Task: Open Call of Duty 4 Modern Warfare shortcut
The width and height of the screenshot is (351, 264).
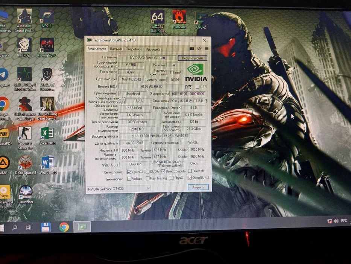Action: click(24, 79)
